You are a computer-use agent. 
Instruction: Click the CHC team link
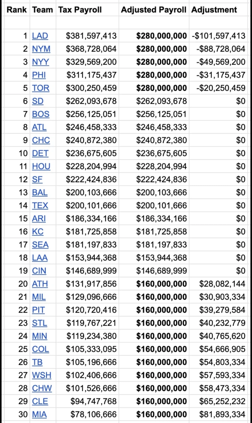point(41,140)
